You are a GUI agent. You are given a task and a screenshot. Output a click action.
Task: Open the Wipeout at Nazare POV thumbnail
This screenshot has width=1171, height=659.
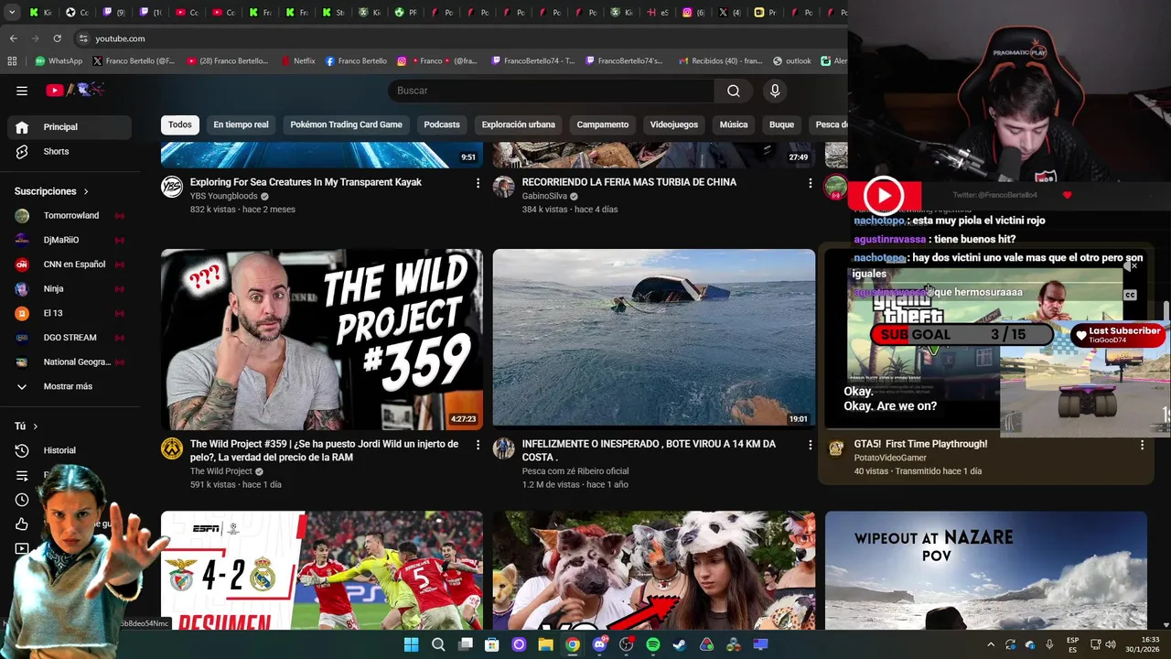pyautogui.click(x=986, y=570)
